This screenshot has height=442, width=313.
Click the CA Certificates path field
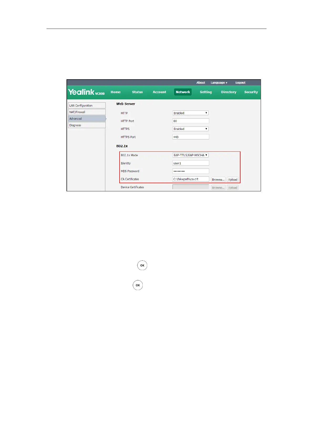191,179
